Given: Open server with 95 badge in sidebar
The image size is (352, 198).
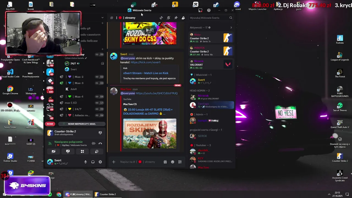Looking at the screenshot, I should coord(50,64).
